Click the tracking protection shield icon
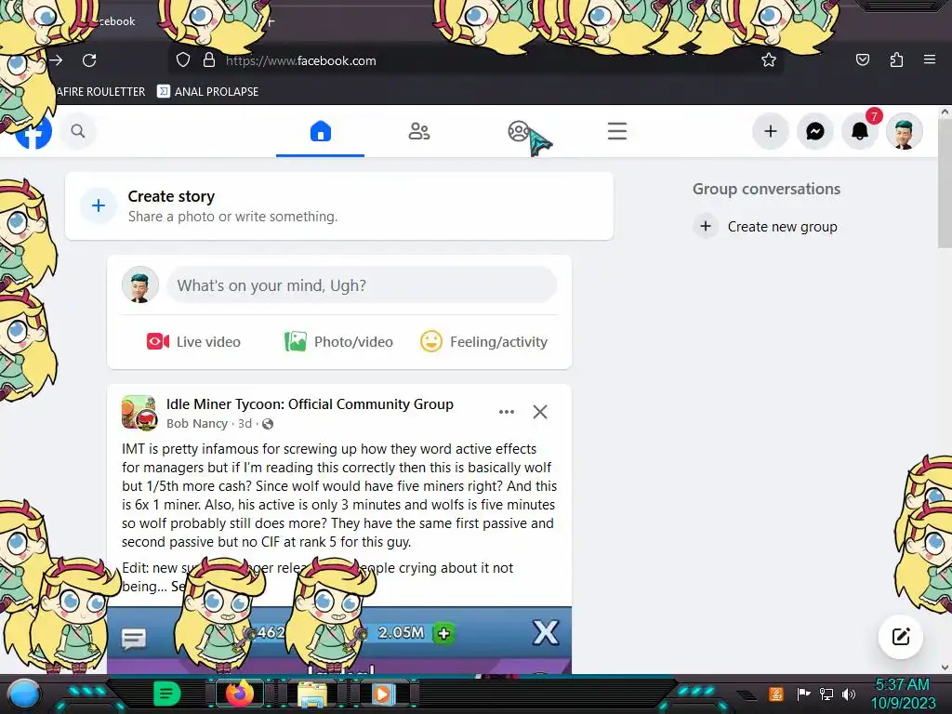Image resolution: width=952 pixels, height=714 pixels. click(183, 60)
